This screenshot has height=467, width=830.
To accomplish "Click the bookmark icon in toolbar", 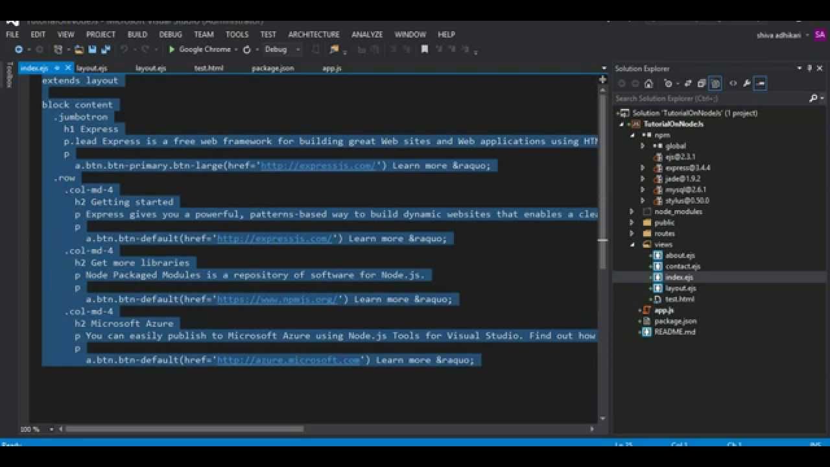I will 425,49.
